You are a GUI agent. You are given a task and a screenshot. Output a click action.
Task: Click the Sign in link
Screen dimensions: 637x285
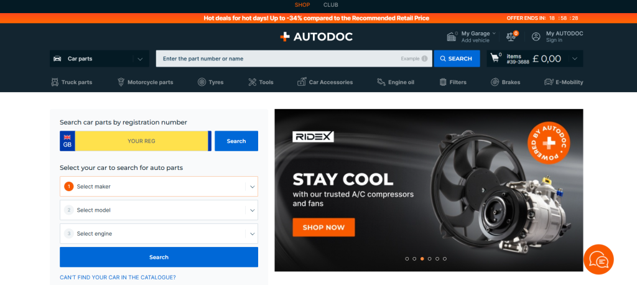pyautogui.click(x=554, y=40)
